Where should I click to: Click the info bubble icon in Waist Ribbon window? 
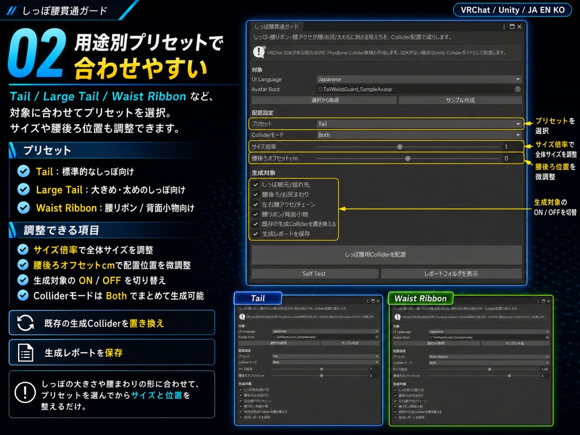tap(397, 317)
